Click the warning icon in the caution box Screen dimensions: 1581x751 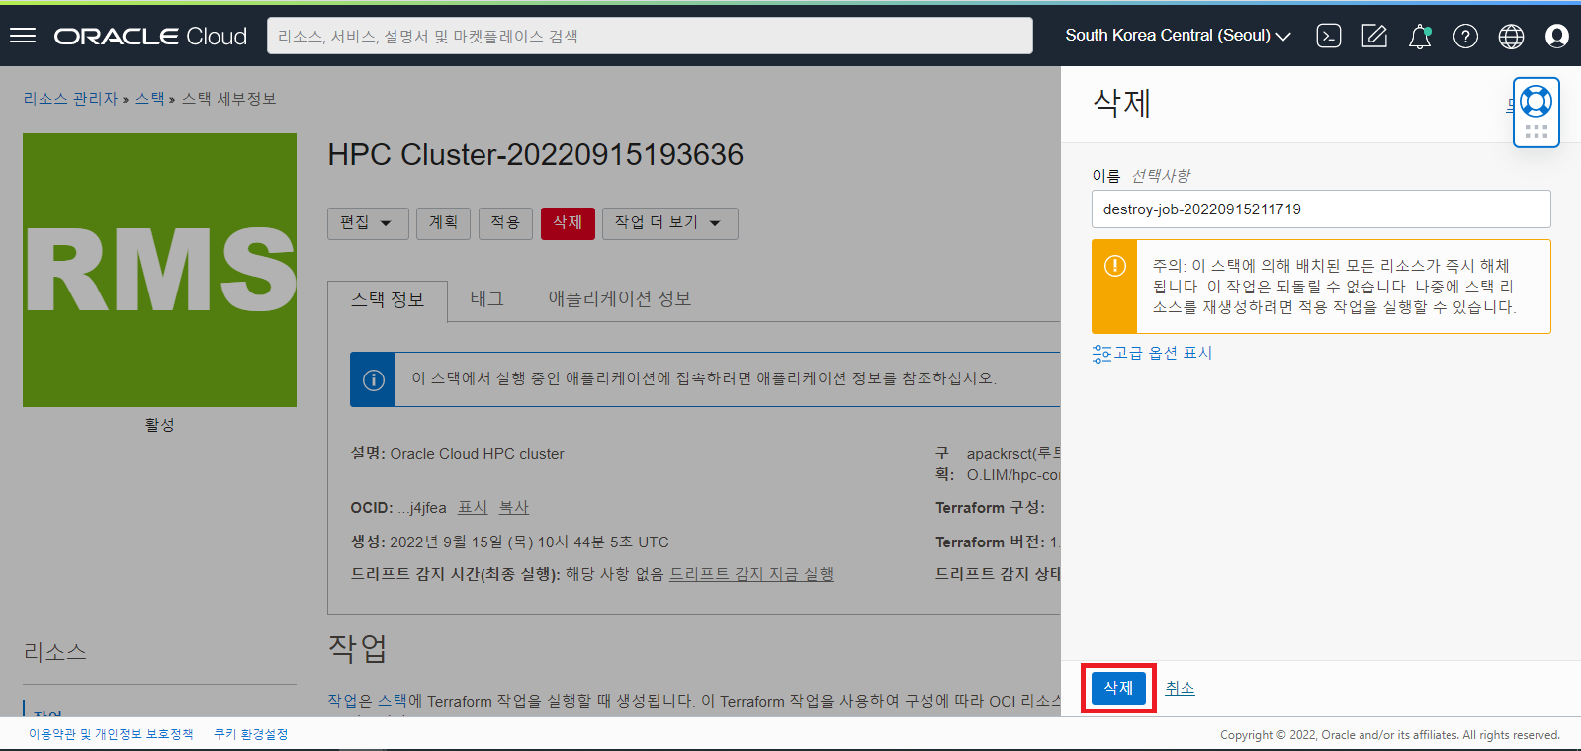pos(1114,266)
